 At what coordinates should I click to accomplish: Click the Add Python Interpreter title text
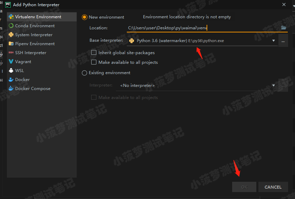[x=36, y=5]
